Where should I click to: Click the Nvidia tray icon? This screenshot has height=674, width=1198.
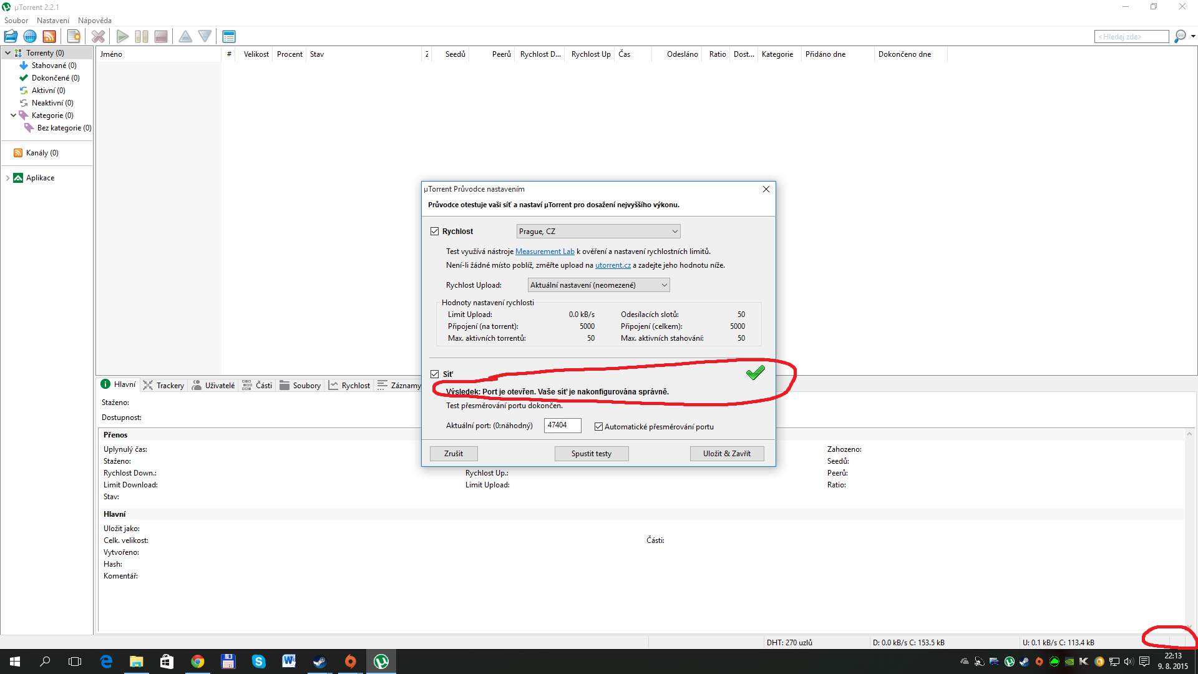click(x=1069, y=662)
